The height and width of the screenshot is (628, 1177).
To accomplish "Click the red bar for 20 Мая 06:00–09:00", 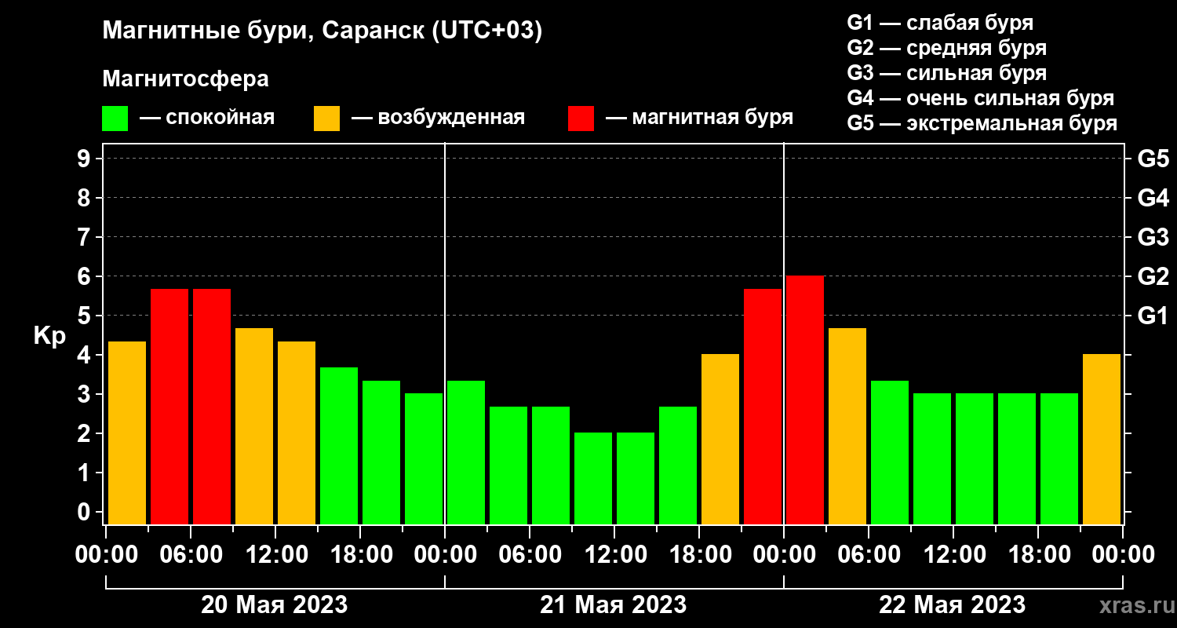I will point(212,407).
